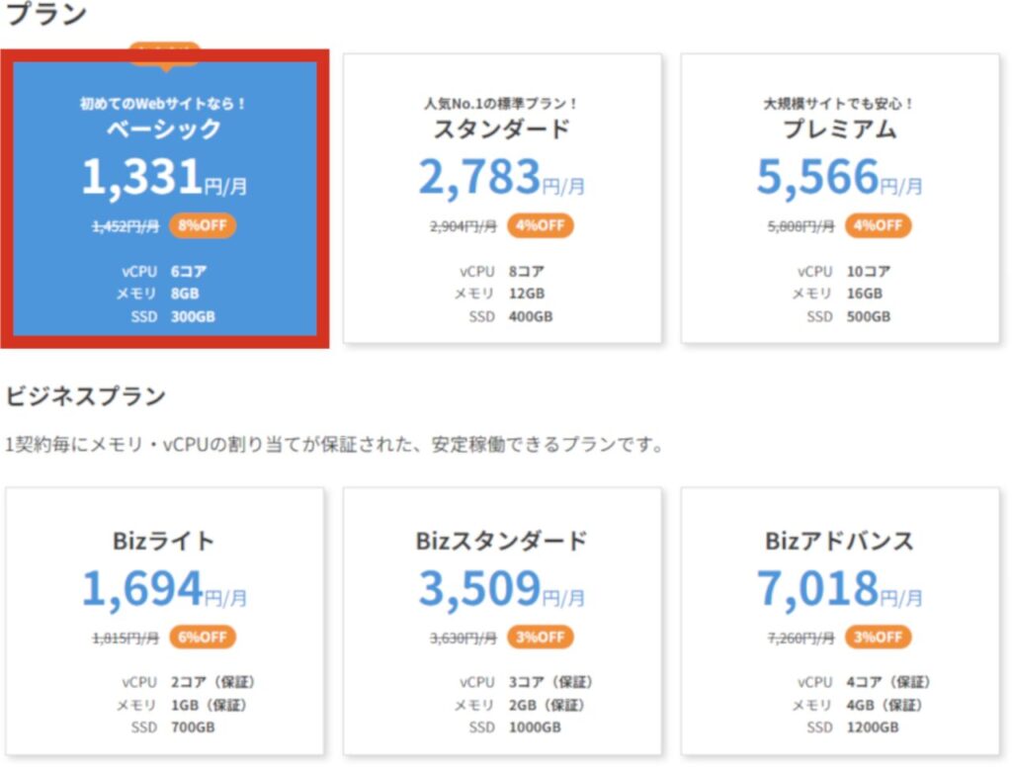The width and height of the screenshot is (1012, 767).
Task: Select the Bizアドバンス plan card
Action: [843, 623]
